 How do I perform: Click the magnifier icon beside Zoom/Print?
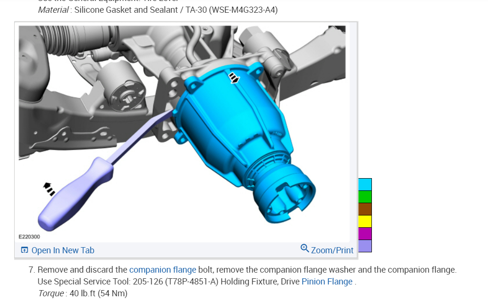point(305,249)
